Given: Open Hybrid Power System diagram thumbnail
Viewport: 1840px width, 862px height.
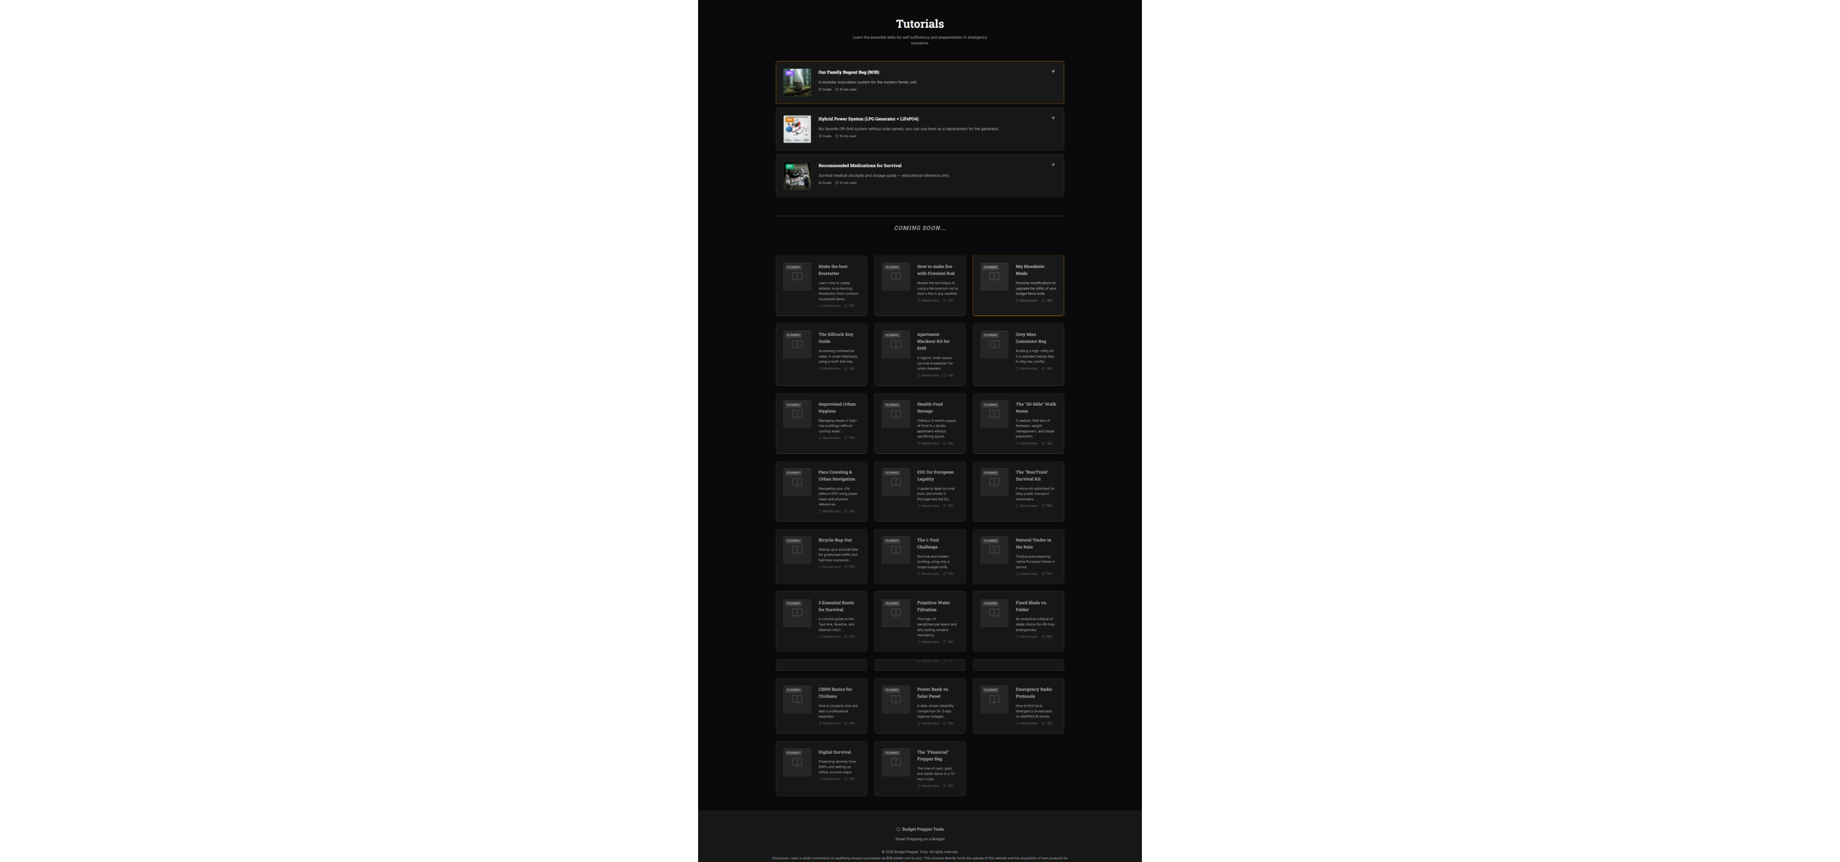Looking at the screenshot, I should tap(797, 129).
